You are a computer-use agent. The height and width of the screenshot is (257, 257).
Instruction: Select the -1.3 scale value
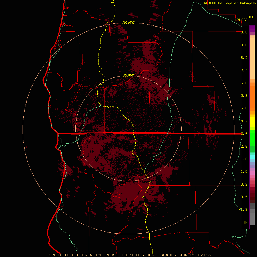coord(243,210)
